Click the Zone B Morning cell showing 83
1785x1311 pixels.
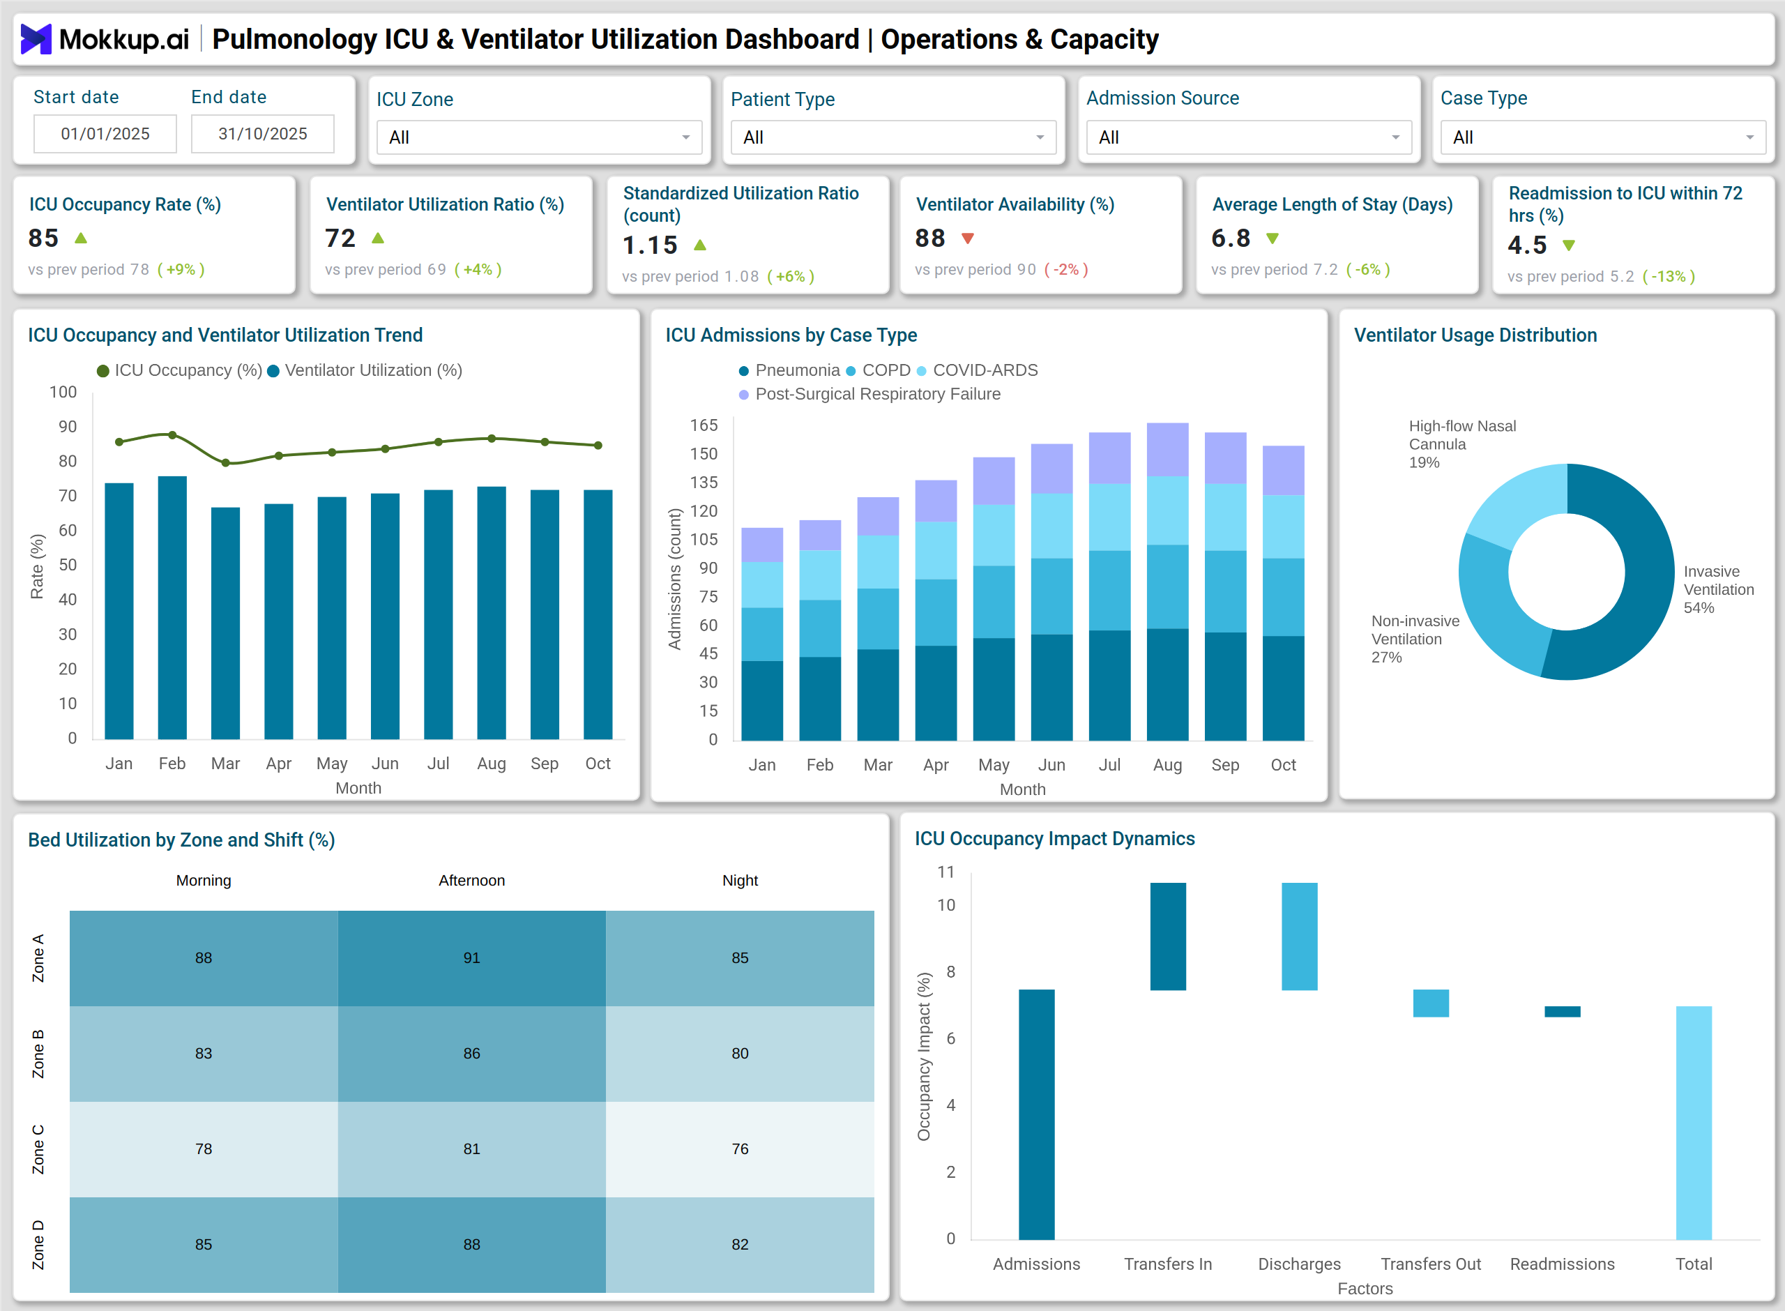pyautogui.click(x=203, y=1053)
